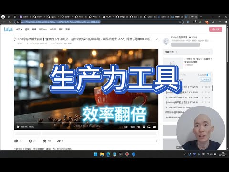
Task: Open the playback speed option in the player
Action: (x=133, y=127)
